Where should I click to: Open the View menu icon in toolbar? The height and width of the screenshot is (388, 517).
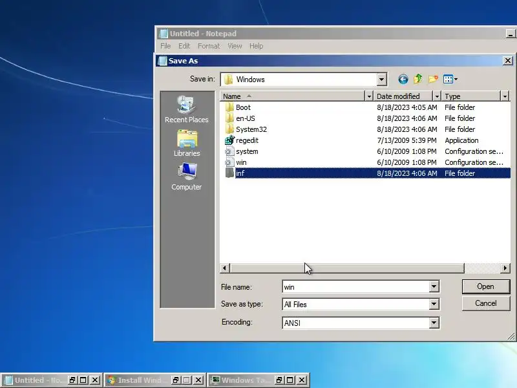coord(448,79)
